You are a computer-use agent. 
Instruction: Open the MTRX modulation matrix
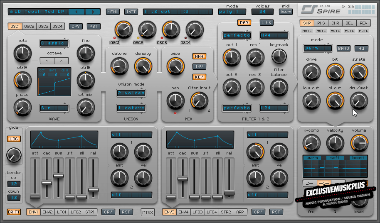click(x=148, y=213)
